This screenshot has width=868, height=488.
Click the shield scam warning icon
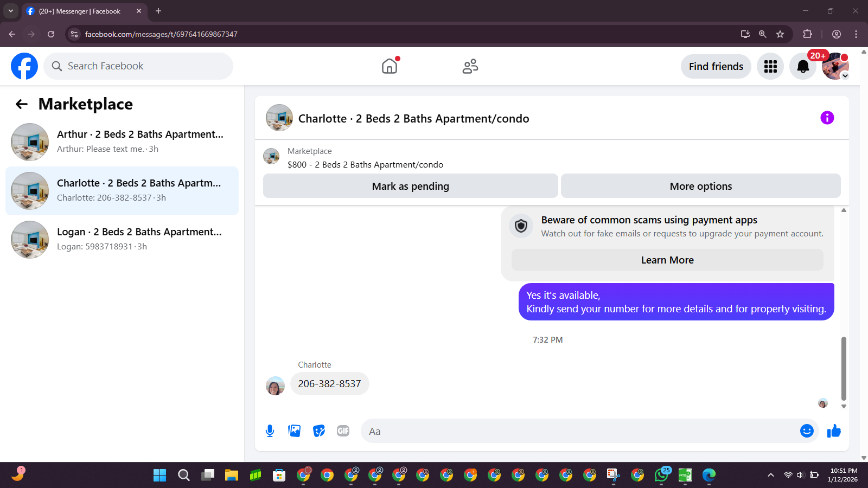pyautogui.click(x=521, y=226)
